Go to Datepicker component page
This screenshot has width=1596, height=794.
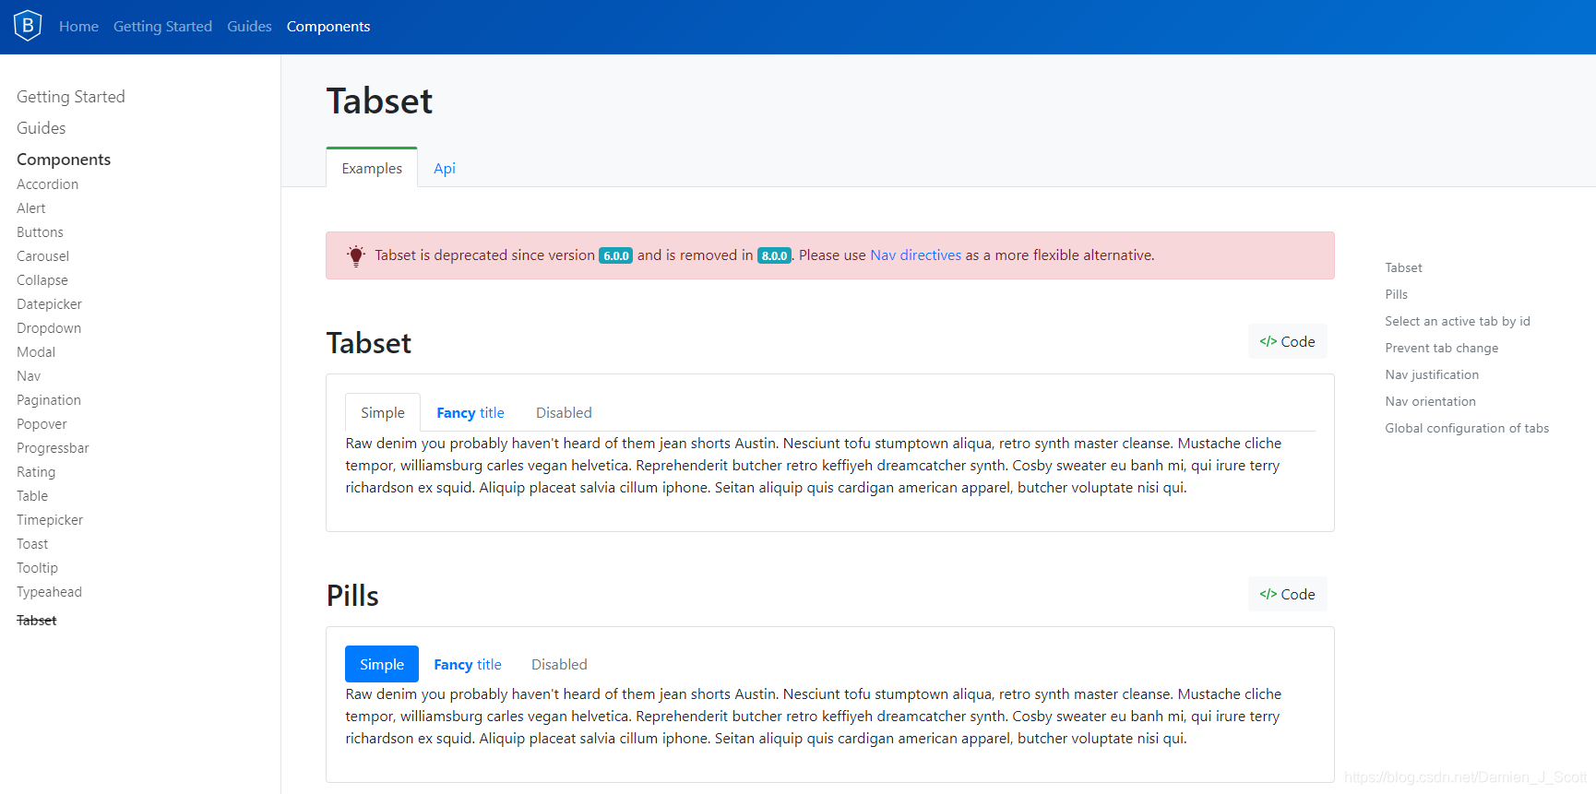50,304
